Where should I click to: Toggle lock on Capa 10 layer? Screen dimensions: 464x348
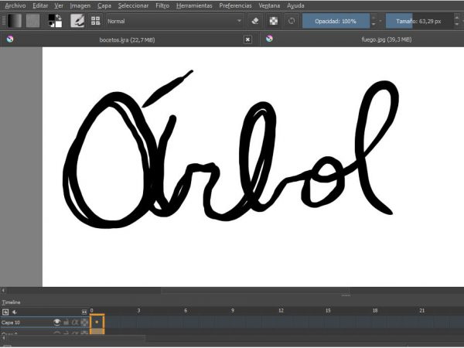66,322
